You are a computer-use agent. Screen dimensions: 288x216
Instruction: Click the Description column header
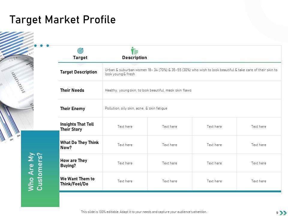pos(134,58)
